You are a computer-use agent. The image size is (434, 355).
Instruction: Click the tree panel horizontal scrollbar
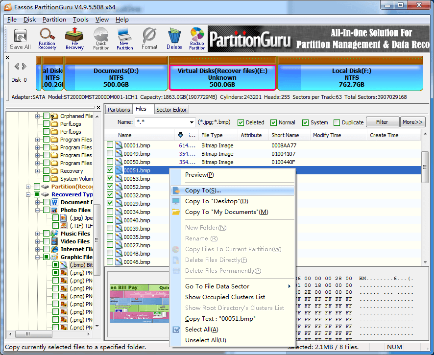point(33,334)
